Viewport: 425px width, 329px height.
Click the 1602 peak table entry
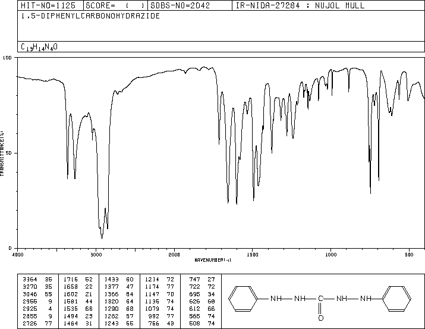point(78,294)
